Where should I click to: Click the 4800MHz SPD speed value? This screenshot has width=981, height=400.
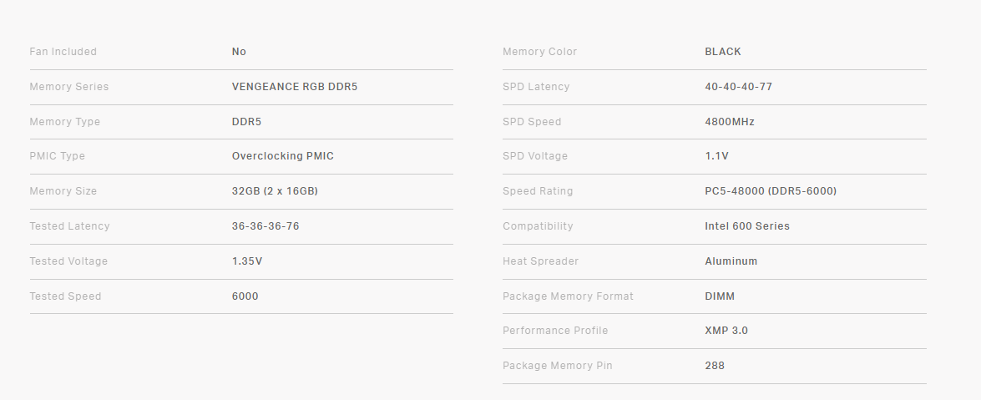(730, 122)
